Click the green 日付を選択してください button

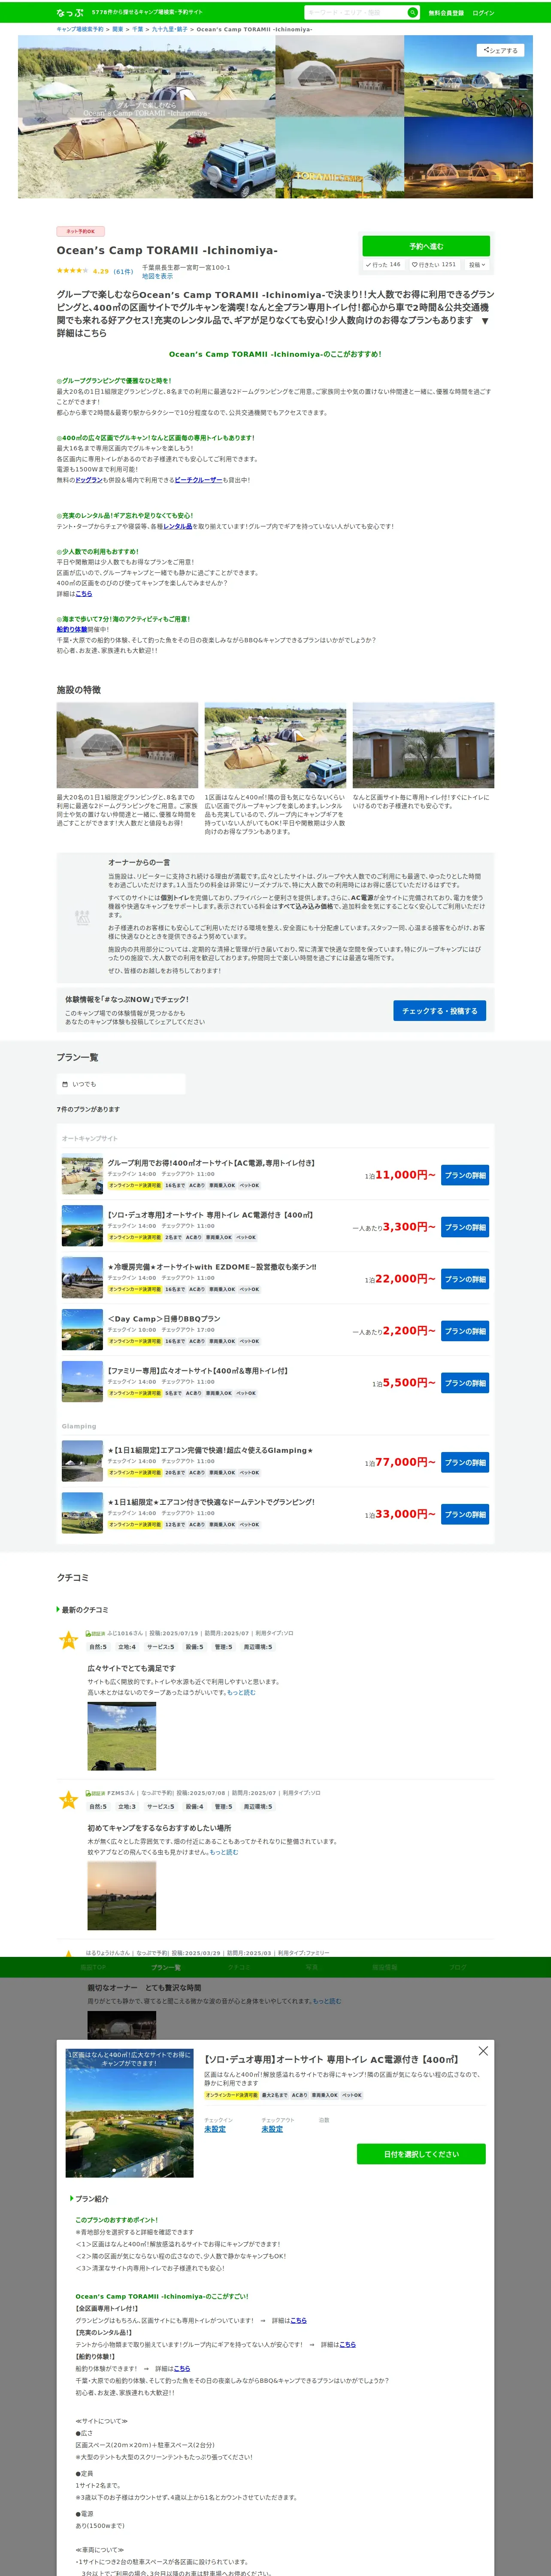pos(421,2154)
